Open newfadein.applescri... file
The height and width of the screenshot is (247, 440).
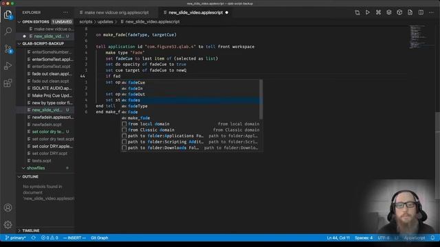(50, 117)
